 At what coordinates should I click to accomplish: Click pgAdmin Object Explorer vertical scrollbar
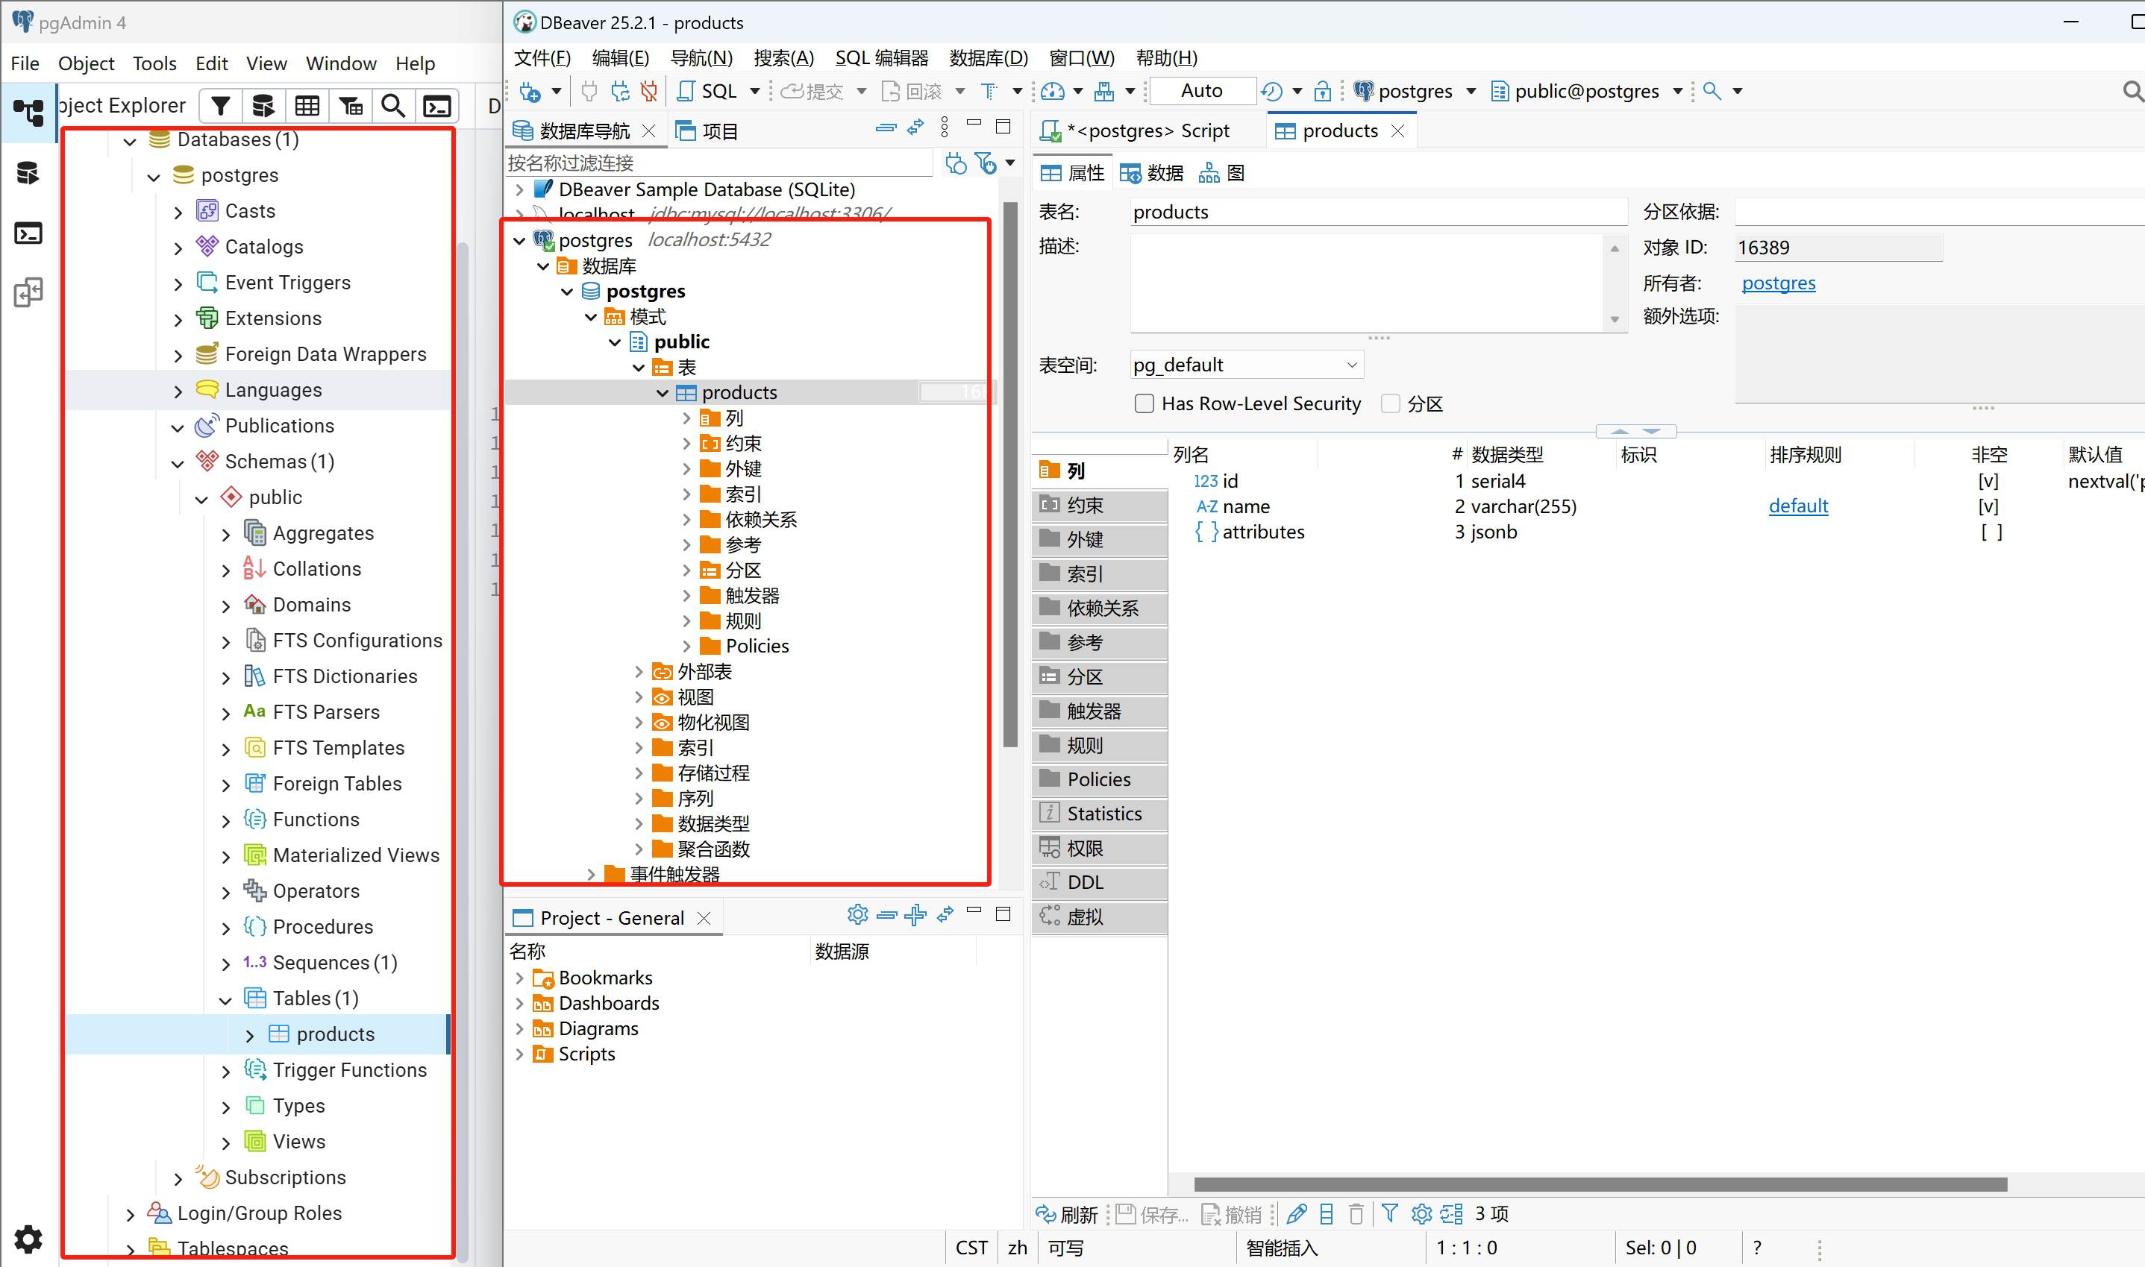coord(462,751)
